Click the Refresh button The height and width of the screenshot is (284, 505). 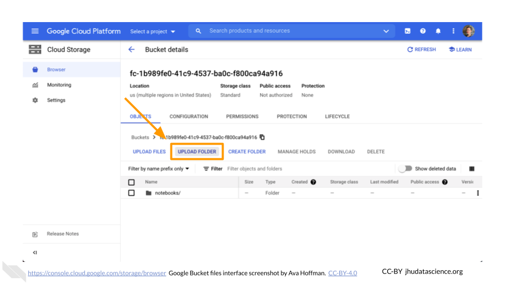pos(421,49)
